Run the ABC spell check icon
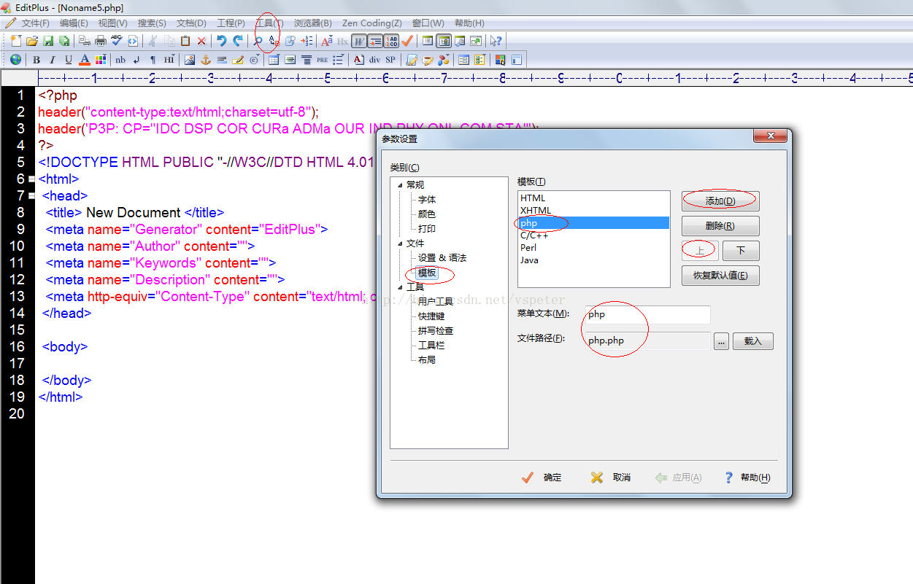 coord(117,40)
